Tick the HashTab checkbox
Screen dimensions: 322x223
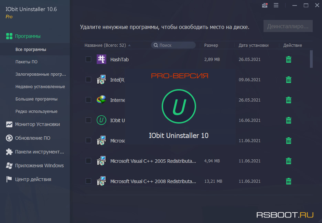click(x=88, y=59)
